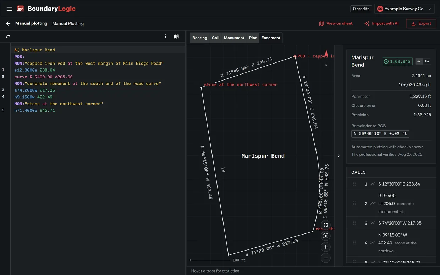
Task: Click the line-type icon for call 4
Action: coord(373,243)
